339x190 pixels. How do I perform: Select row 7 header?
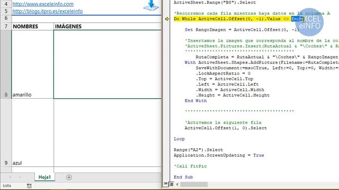click(6, 26)
